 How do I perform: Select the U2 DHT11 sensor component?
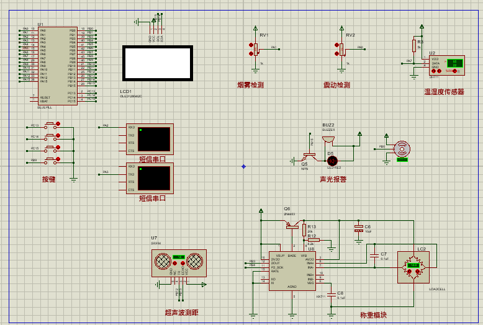(x=446, y=65)
